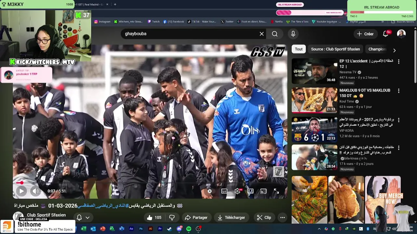Image resolution: width=417 pixels, height=234 pixels.
Task: Open the bila-kinaa video thumbnail
Action: pos(314,157)
